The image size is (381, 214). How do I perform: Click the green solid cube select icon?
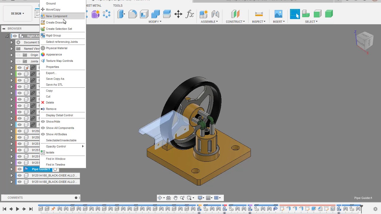pyautogui.click(x=329, y=14)
